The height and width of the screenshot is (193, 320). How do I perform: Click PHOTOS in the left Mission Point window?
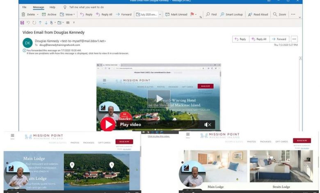tap(75, 142)
